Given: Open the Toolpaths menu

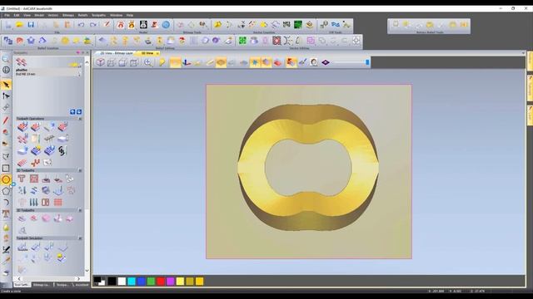Looking at the screenshot, I should click(x=98, y=15).
